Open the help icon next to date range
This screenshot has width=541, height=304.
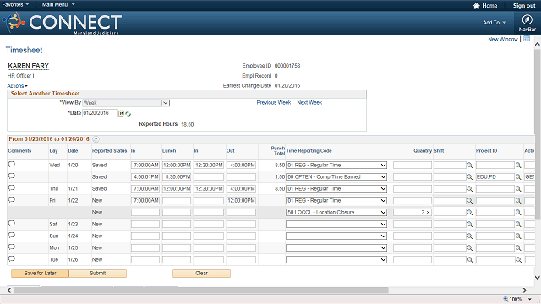pos(96,139)
